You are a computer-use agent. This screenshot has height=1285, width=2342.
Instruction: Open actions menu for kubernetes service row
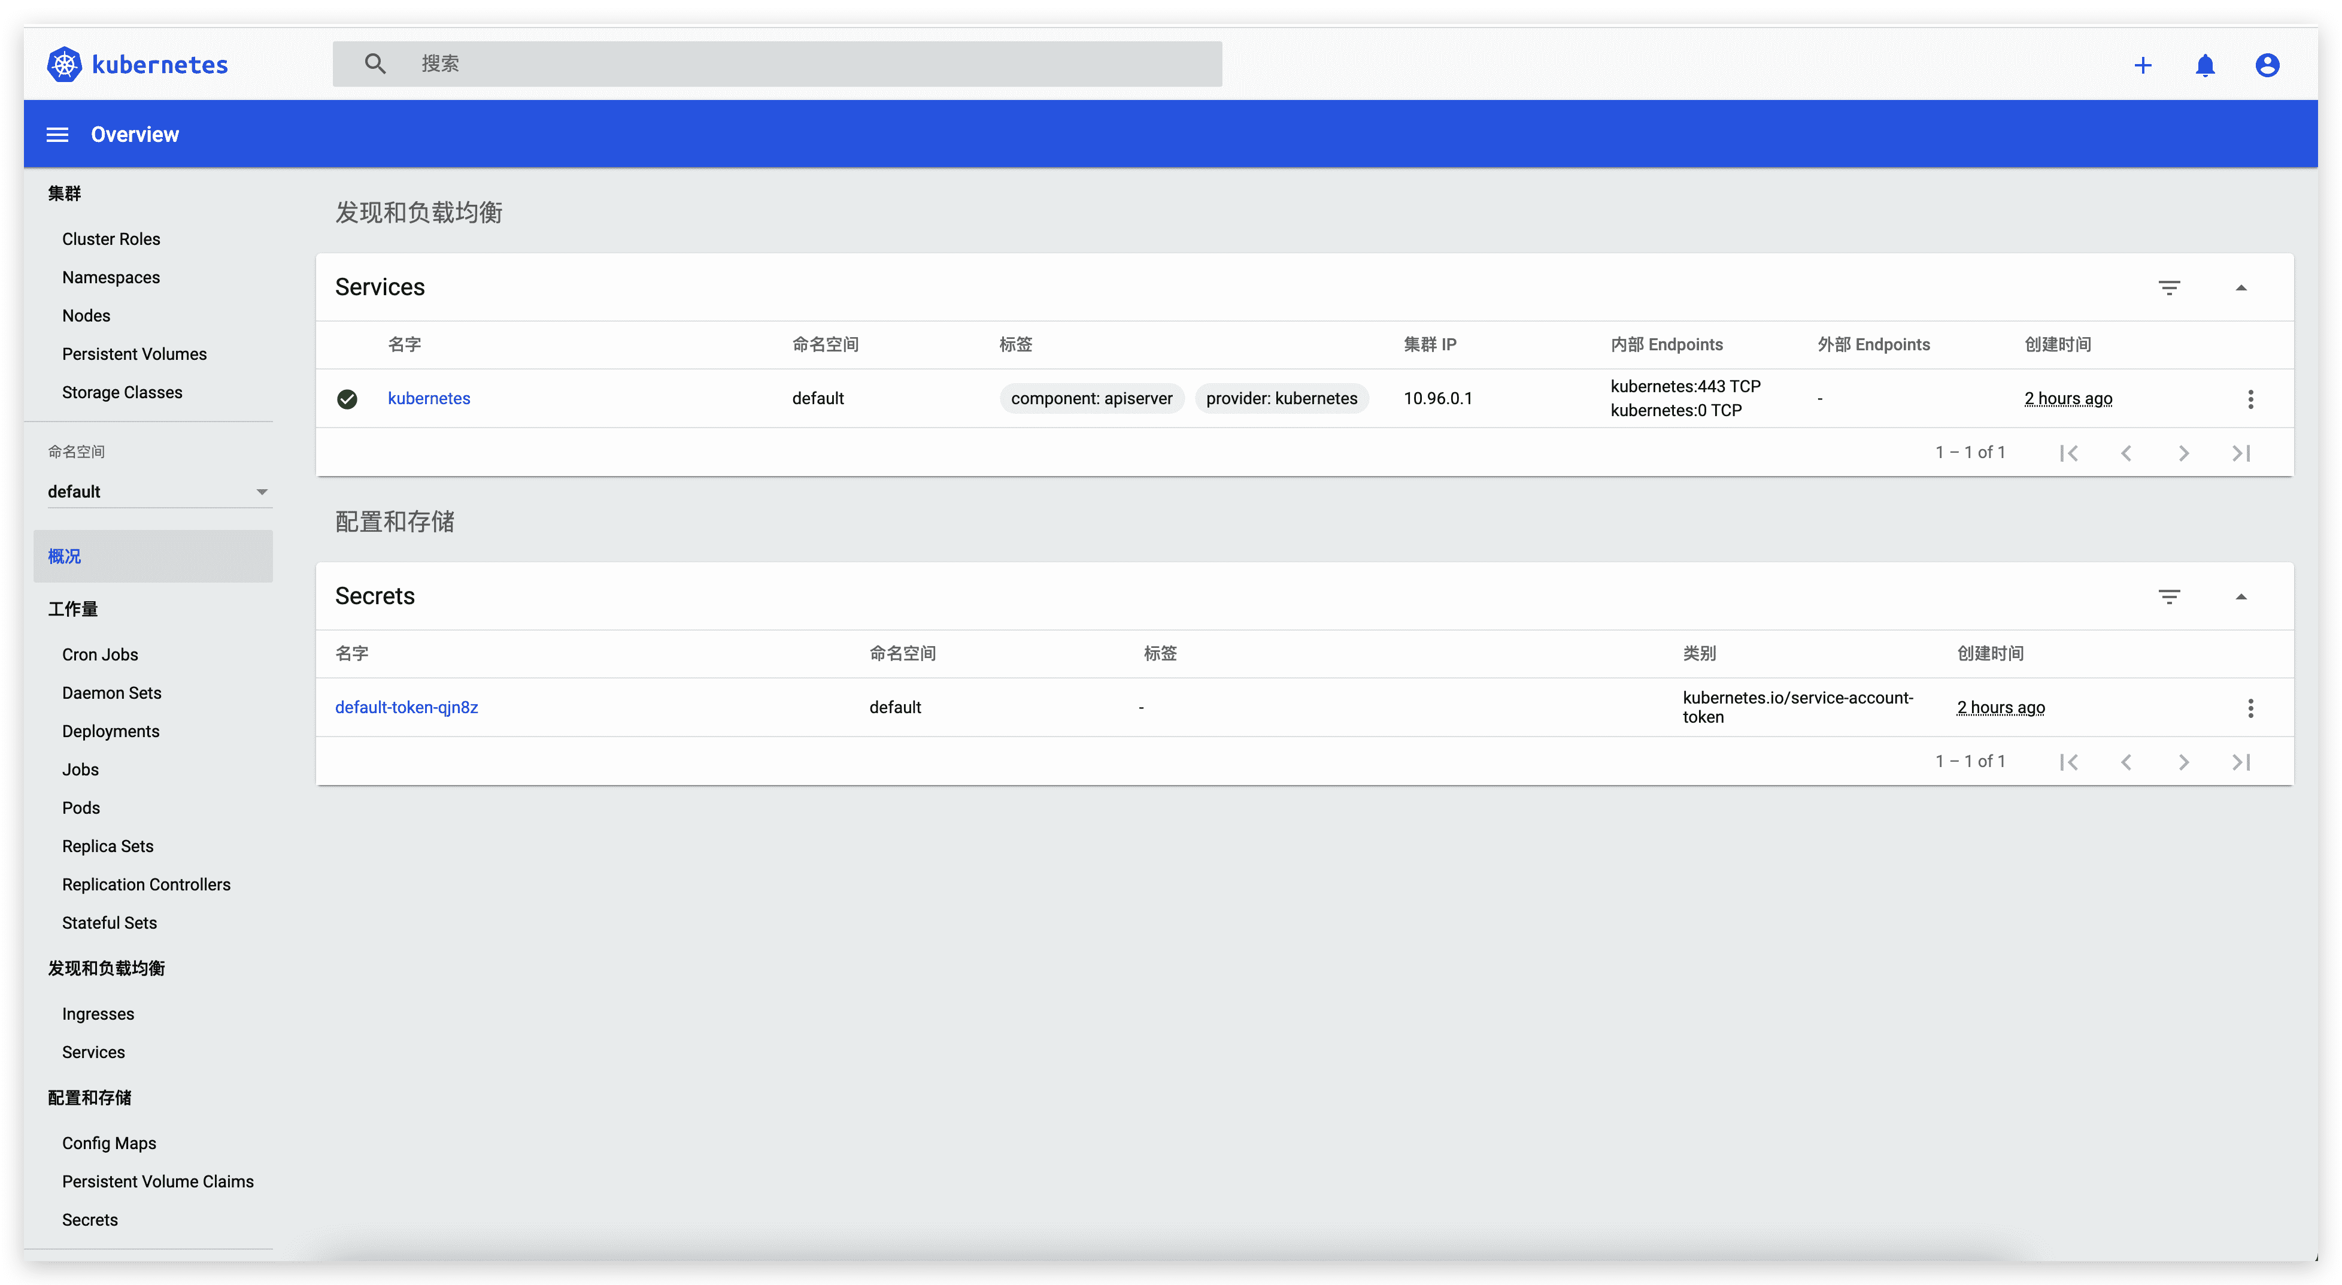click(2250, 398)
